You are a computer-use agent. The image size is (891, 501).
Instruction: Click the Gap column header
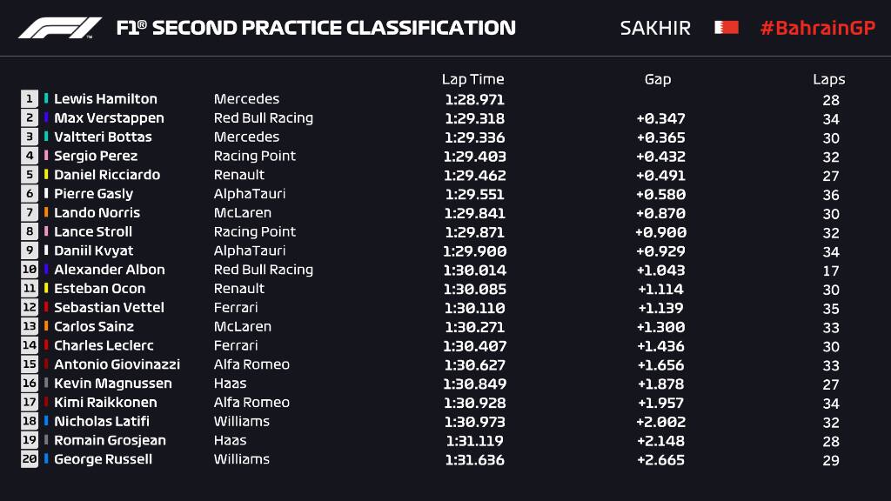point(658,79)
